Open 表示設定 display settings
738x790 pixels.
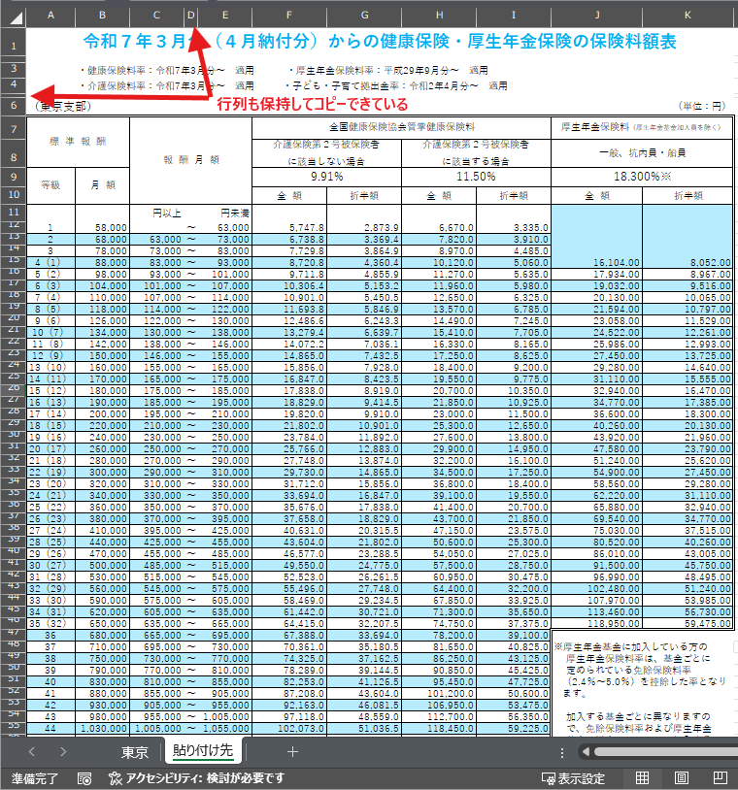tap(573, 778)
